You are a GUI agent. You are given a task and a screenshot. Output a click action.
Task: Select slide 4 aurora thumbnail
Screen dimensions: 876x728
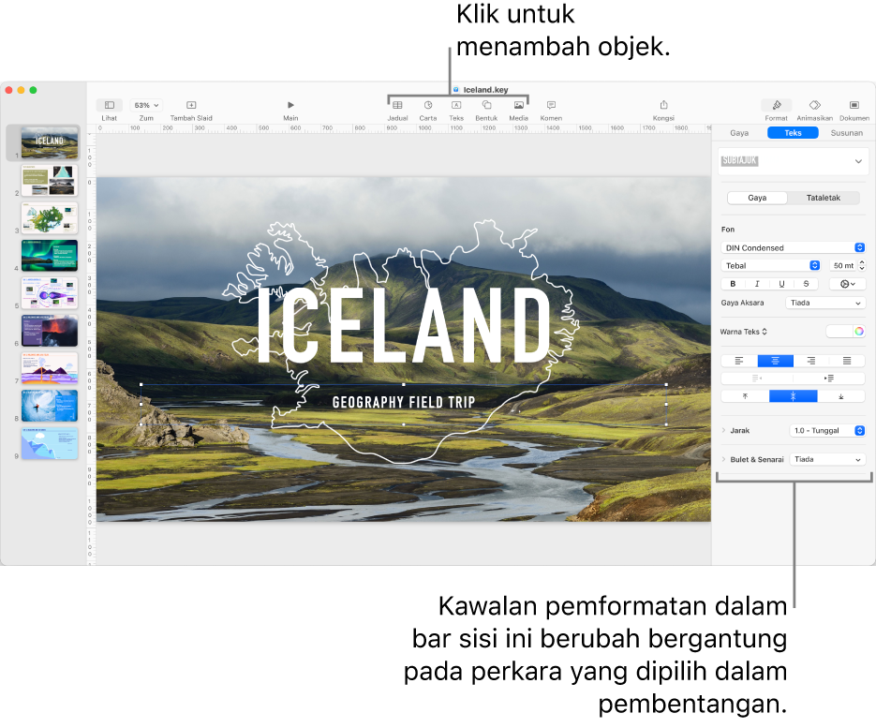click(x=50, y=256)
